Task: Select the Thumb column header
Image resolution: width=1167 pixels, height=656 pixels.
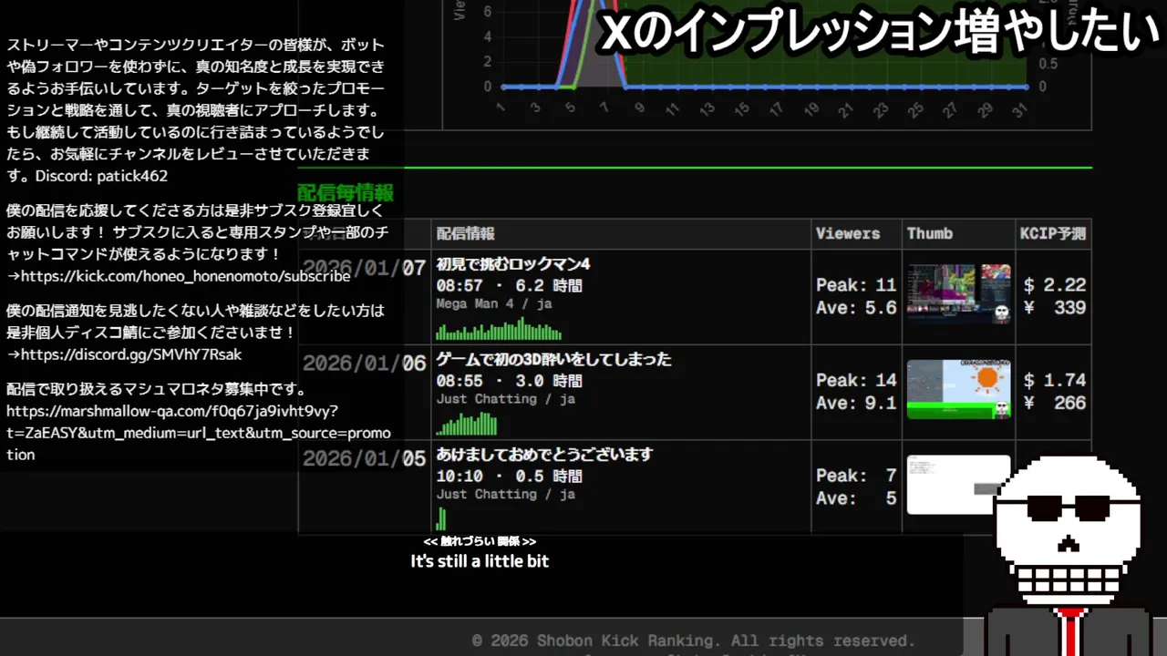Action: pyautogui.click(x=930, y=234)
